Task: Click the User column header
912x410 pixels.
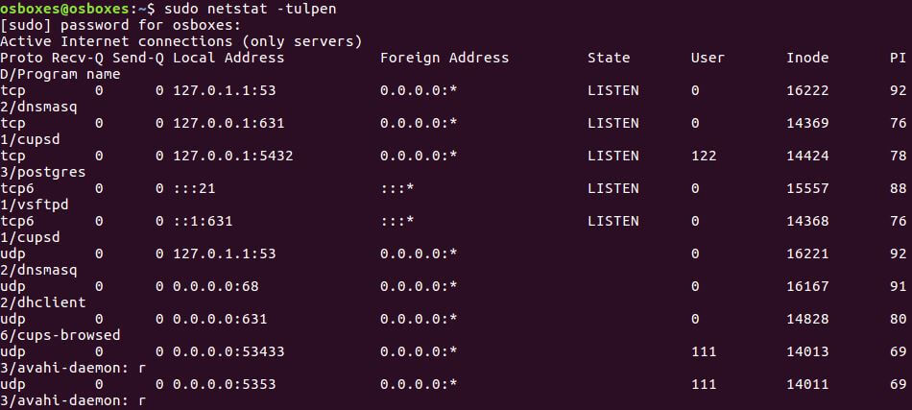Action: coord(708,58)
